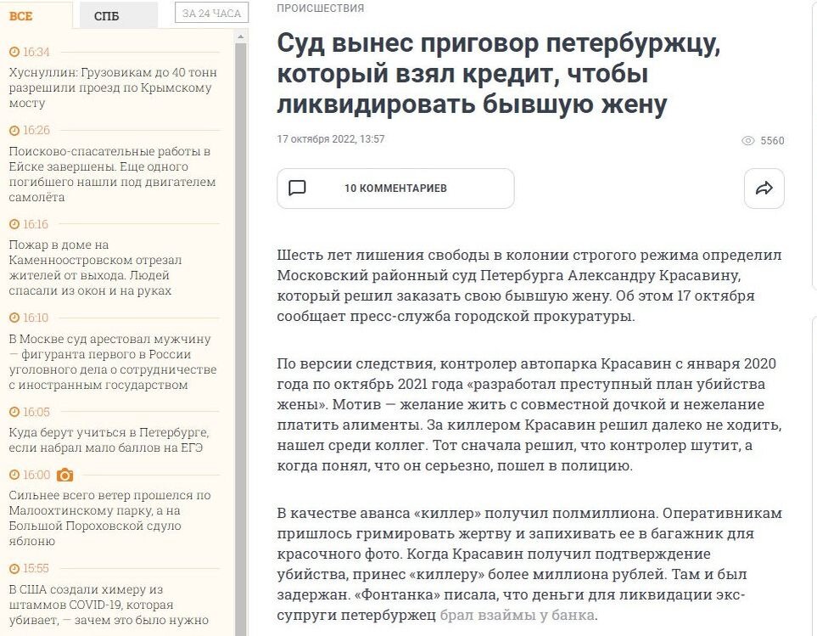Click the 15:55 timestamp
The height and width of the screenshot is (636, 817).
pyautogui.click(x=36, y=569)
